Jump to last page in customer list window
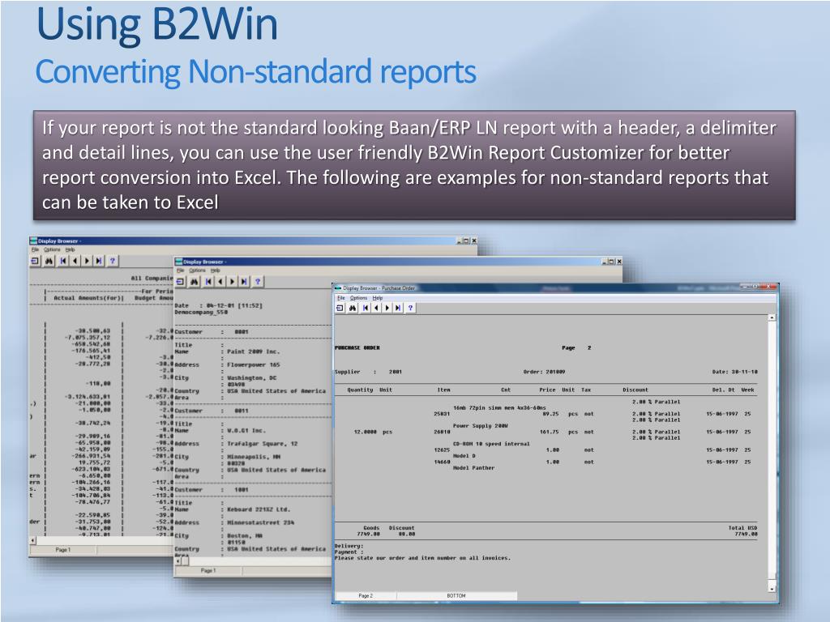 coord(244,281)
